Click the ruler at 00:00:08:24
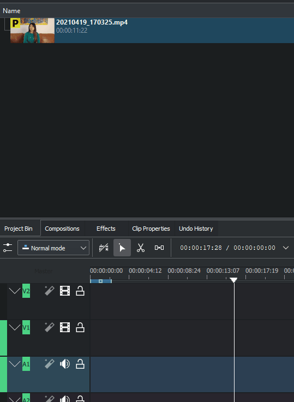This screenshot has width=294, height=402. [184, 271]
